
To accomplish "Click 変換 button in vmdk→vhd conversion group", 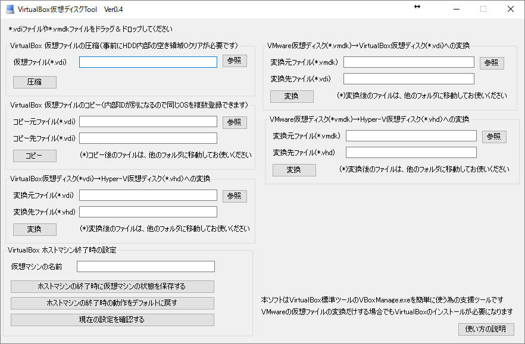I will click(x=294, y=170).
